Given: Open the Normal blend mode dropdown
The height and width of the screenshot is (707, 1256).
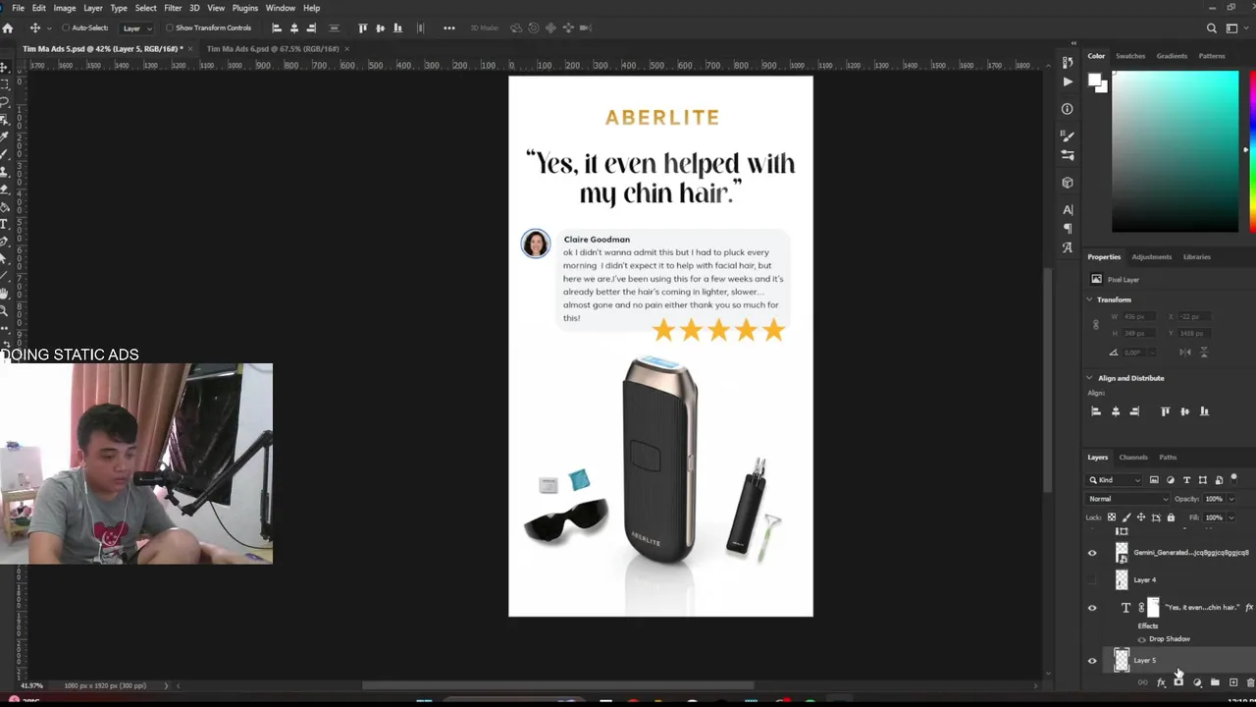Looking at the screenshot, I should coord(1127,499).
